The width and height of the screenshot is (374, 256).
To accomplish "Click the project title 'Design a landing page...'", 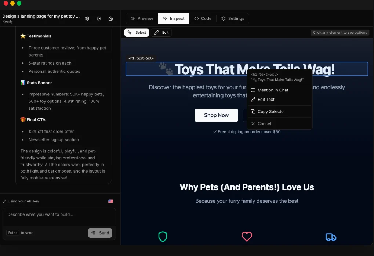I will (41, 16).
